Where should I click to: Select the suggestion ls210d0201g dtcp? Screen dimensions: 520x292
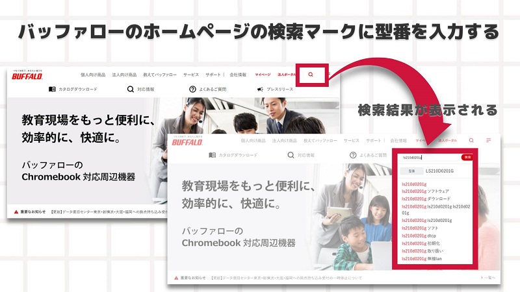click(419, 236)
